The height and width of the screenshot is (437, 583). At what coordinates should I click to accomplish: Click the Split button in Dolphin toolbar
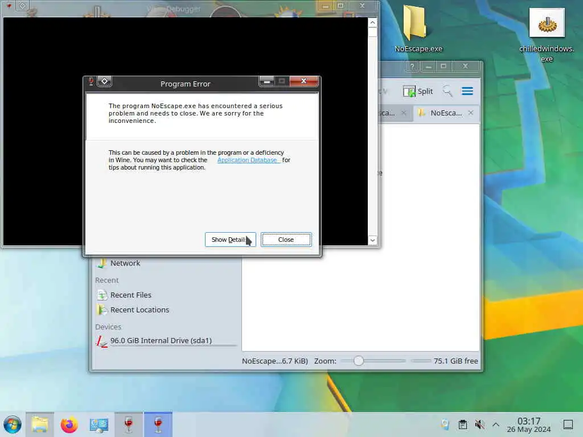[x=418, y=92]
